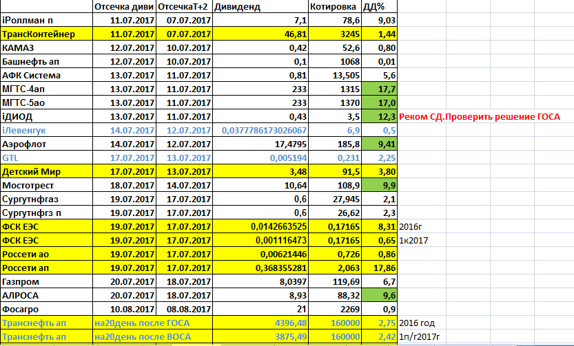Screen dimensions: 574x346
Task: Click the 'Россети ао' cell
Action: coord(46,254)
